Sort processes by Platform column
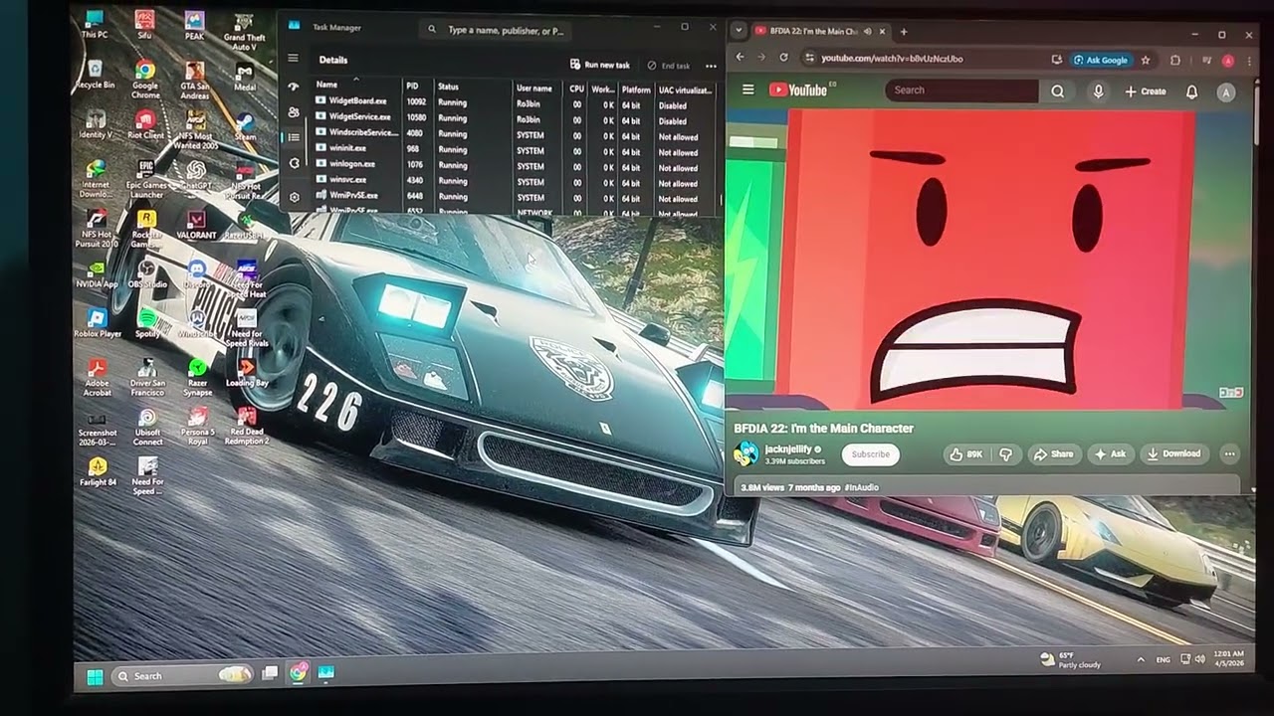1274x716 pixels. [x=636, y=89]
